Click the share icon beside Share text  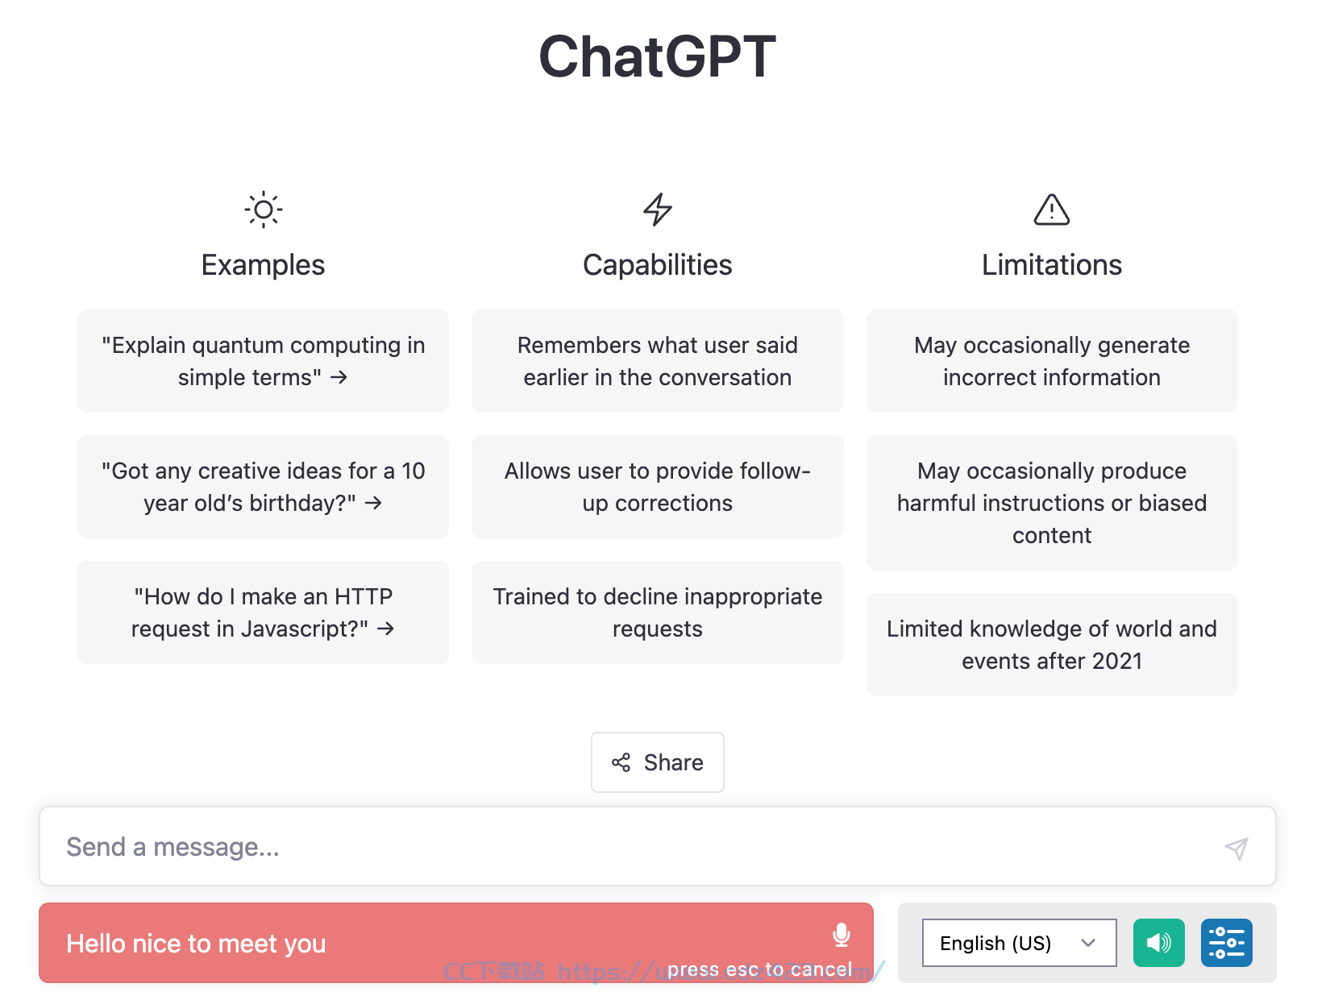(621, 762)
